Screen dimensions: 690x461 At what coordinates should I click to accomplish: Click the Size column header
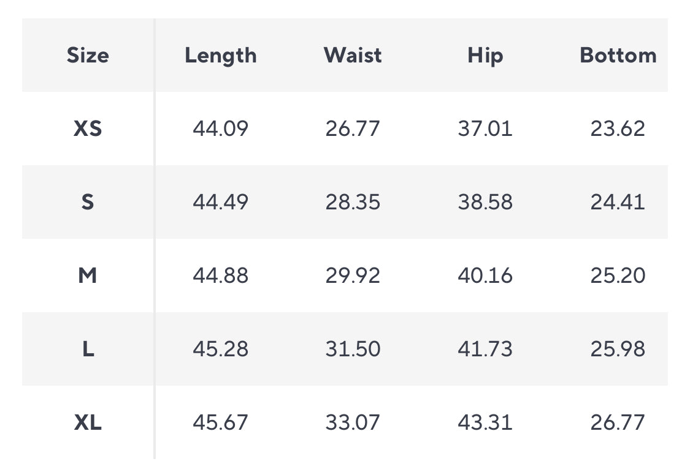[x=88, y=55]
